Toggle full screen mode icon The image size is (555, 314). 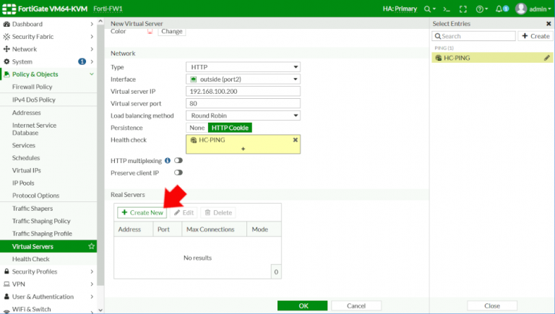(x=463, y=9)
